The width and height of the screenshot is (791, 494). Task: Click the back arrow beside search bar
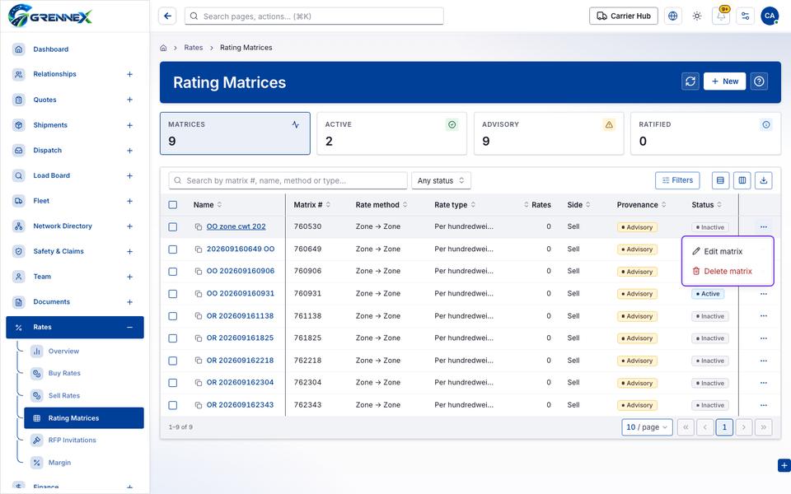coord(167,16)
